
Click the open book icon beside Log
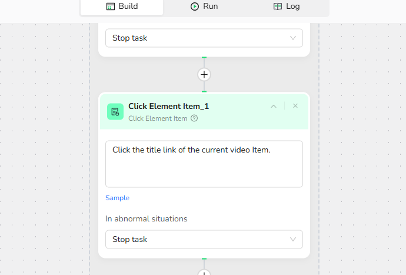(278, 6)
